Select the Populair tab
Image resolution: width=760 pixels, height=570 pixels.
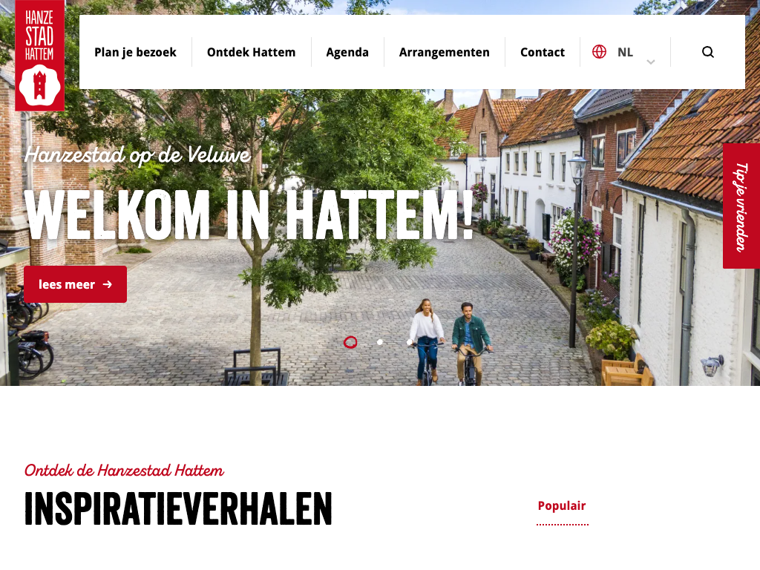click(562, 506)
